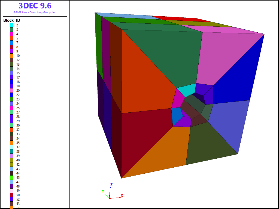
Task: Click the 3DEC 9.6 title text
Action: 35,6
